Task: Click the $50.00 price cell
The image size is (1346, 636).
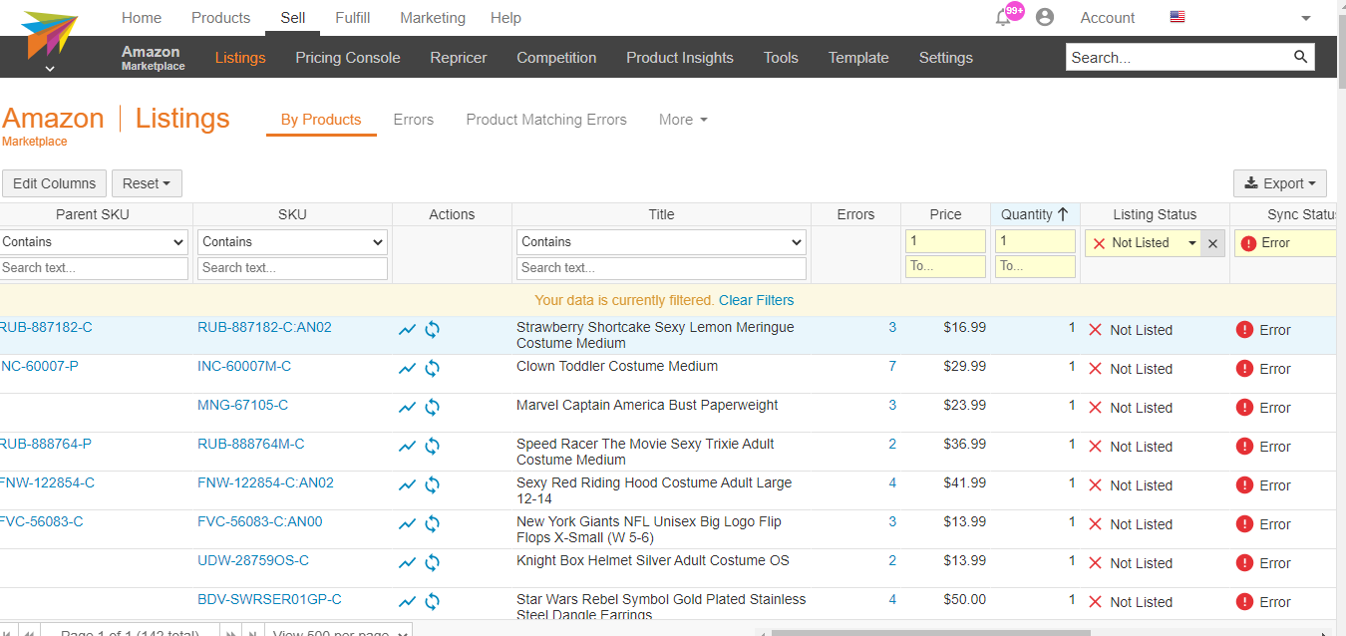Action: pos(964,599)
